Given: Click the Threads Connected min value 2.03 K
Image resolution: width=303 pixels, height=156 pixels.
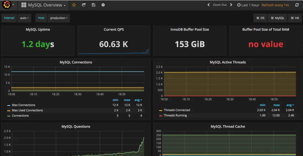Looking at the screenshot, I should (261, 110).
